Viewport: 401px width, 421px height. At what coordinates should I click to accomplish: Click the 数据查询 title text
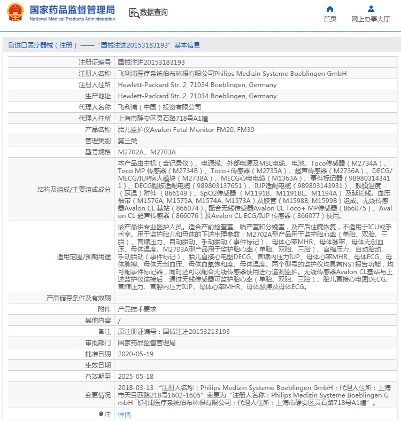[154, 12]
